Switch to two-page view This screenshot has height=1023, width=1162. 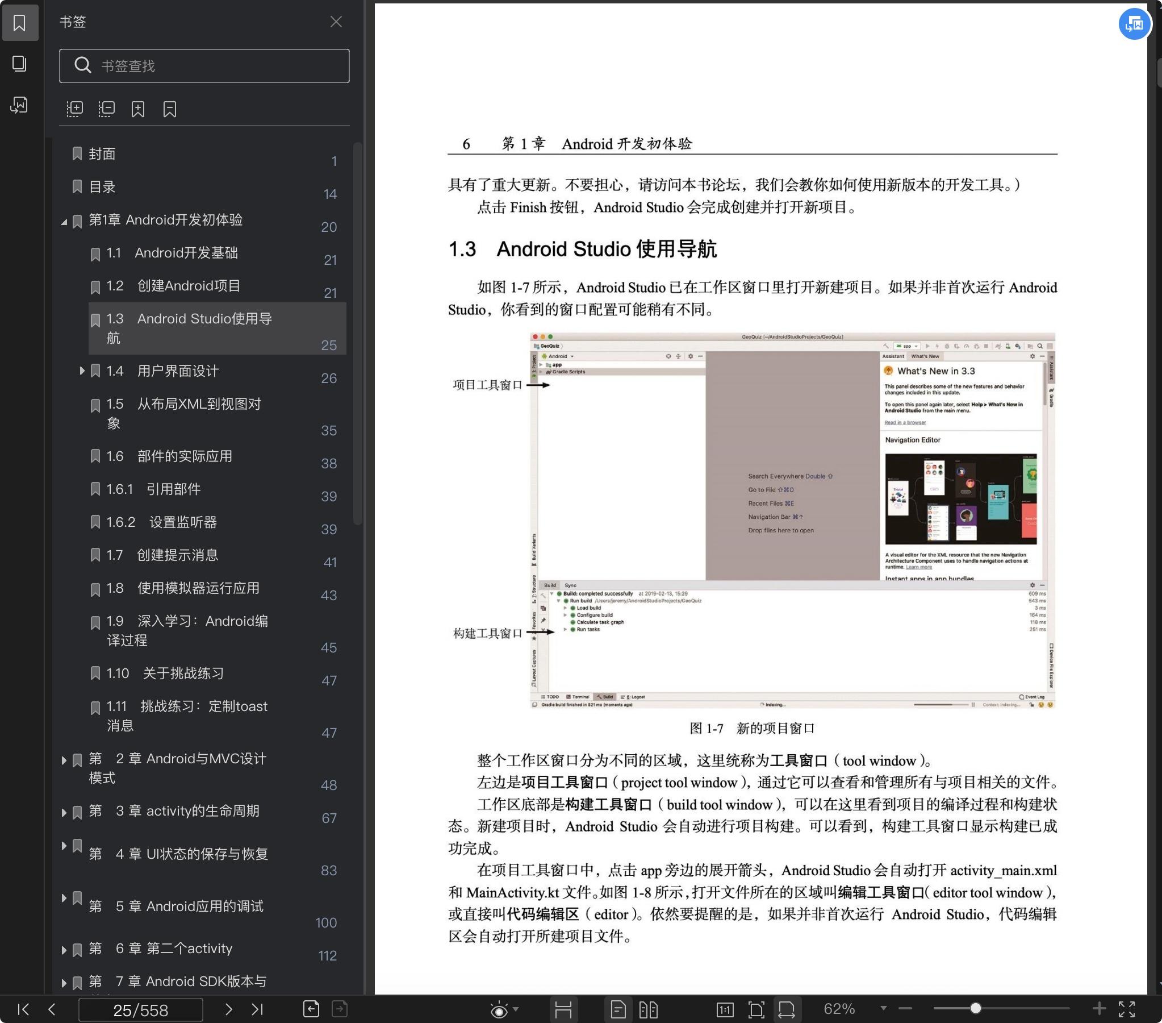(648, 1009)
